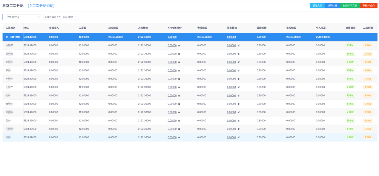
Task: Click 未审核 tag in the last staff row
Action: 368,137
